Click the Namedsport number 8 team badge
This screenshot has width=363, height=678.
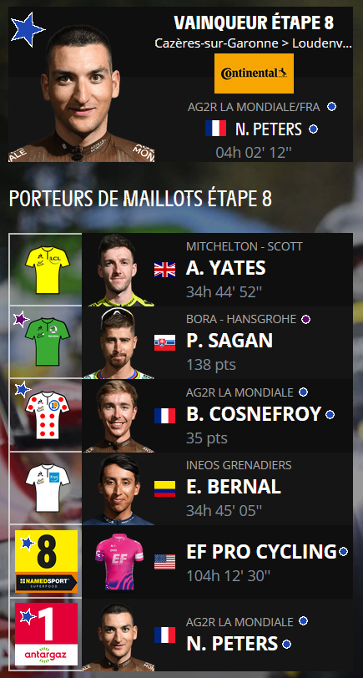click(46, 561)
